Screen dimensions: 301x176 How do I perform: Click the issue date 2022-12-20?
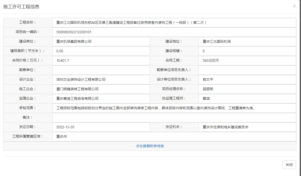[65, 127]
